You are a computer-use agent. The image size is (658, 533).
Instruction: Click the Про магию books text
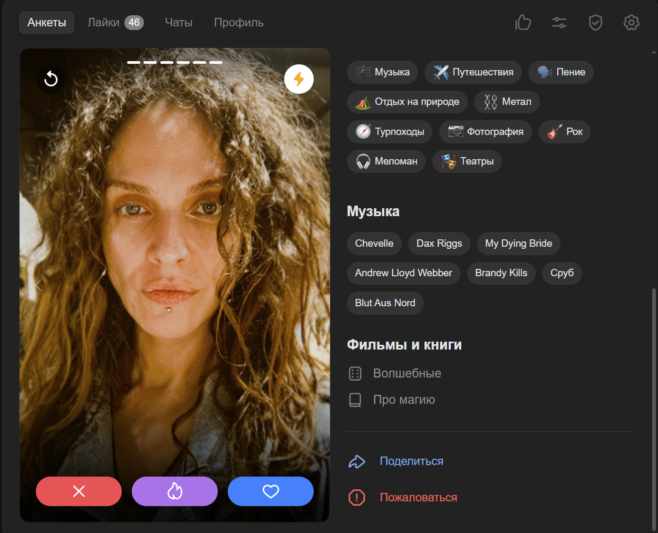(404, 400)
